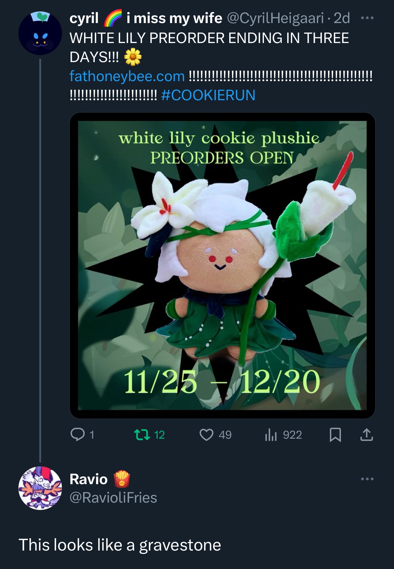Open cyril's profile avatar
This screenshot has width=394, height=569.
click(x=40, y=33)
